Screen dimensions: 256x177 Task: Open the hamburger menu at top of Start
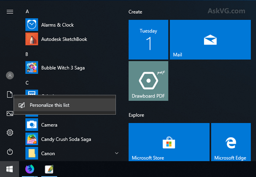click(x=10, y=11)
